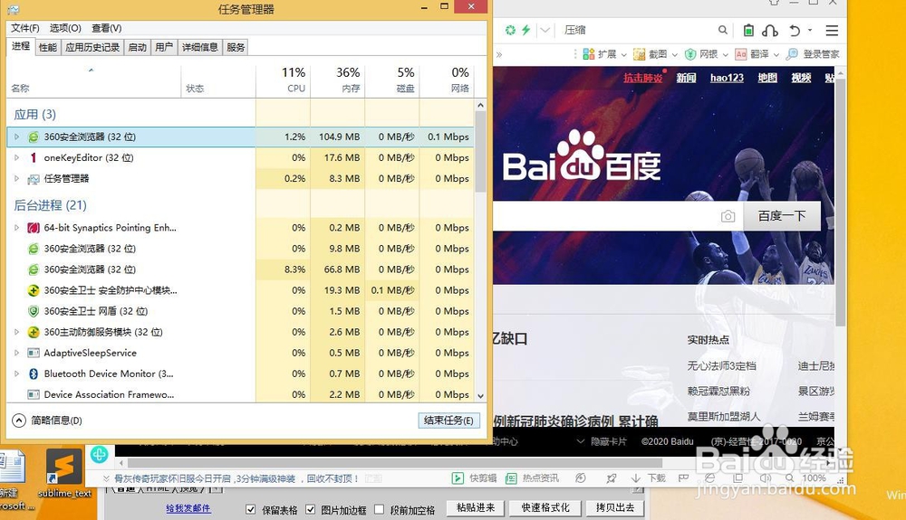This screenshot has width=906, height=520.
Task: Expand the Bluetooth Device Monitor row
Action: click(x=16, y=373)
